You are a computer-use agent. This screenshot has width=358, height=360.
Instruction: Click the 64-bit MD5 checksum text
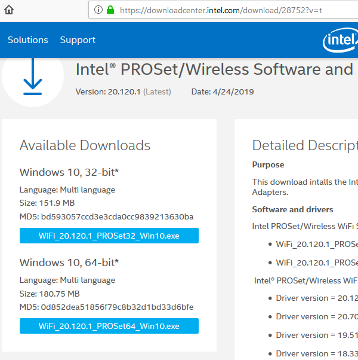point(107,307)
